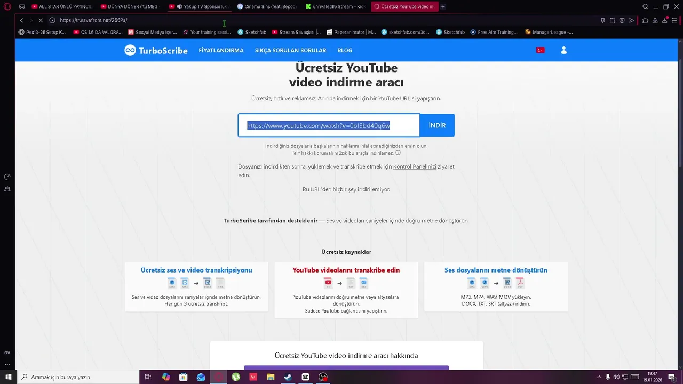Image resolution: width=683 pixels, height=384 pixels.
Task: Go back using the browser back arrow
Action: (22, 20)
